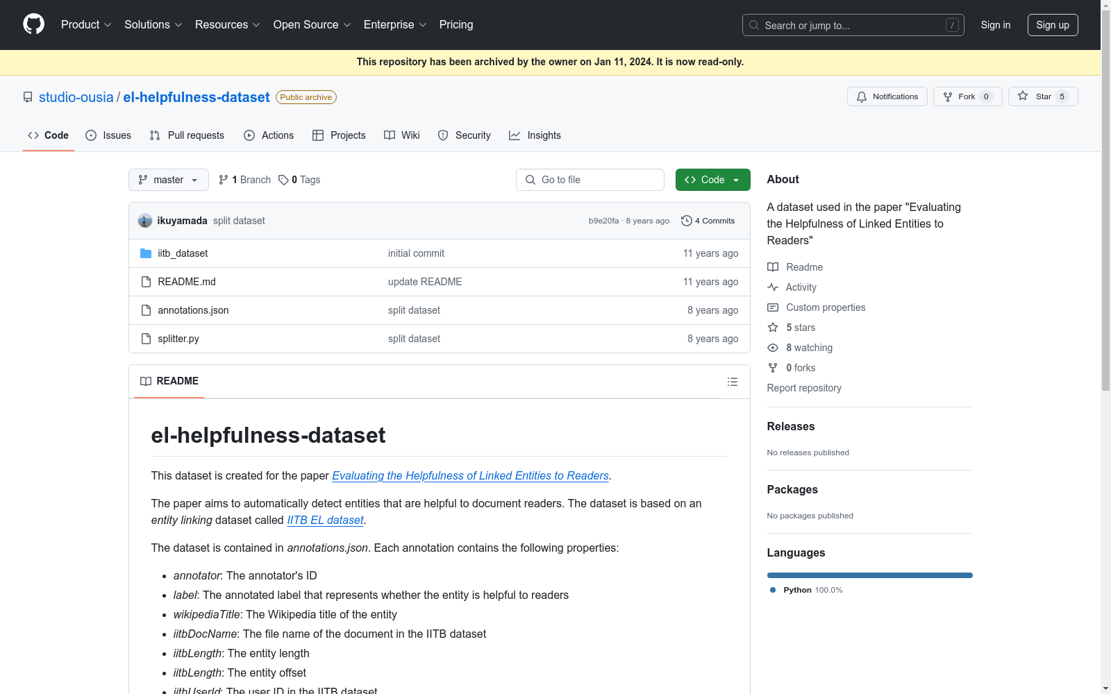Open the Wiki tab

(402, 135)
